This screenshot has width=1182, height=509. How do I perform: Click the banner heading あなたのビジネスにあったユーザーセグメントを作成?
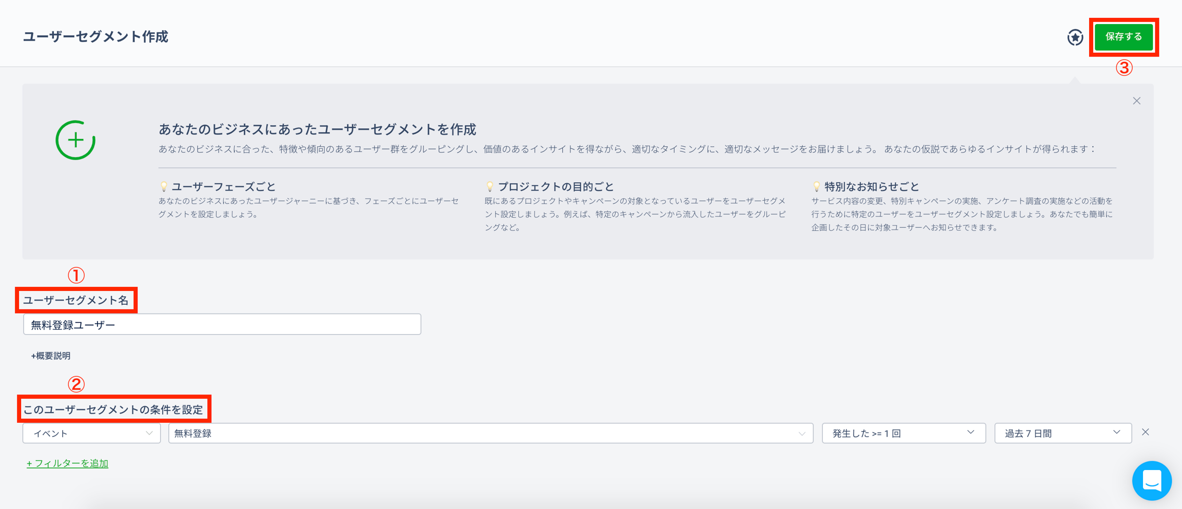pyautogui.click(x=317, y=129)
